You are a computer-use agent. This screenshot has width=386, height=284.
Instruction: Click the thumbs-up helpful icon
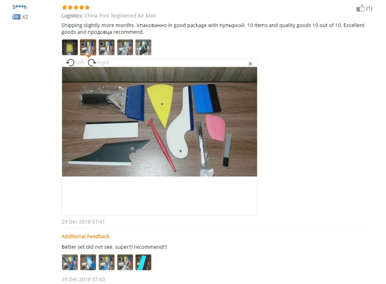(361, 8)
